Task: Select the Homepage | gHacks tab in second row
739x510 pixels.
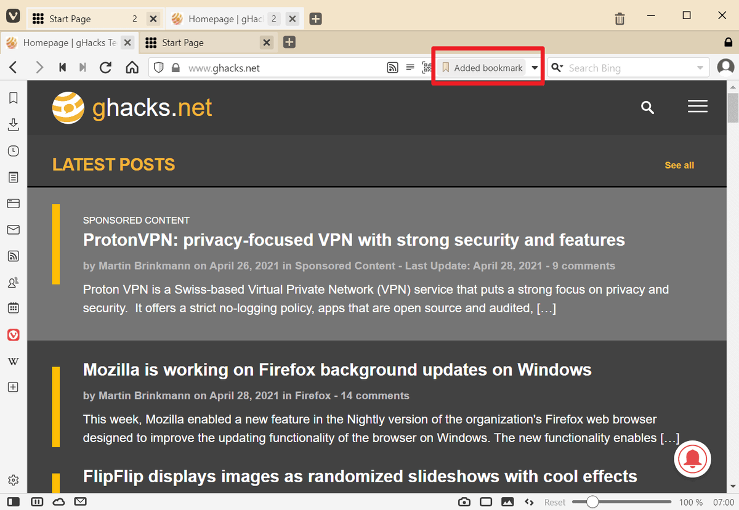Action: click(x=69, y=42)
